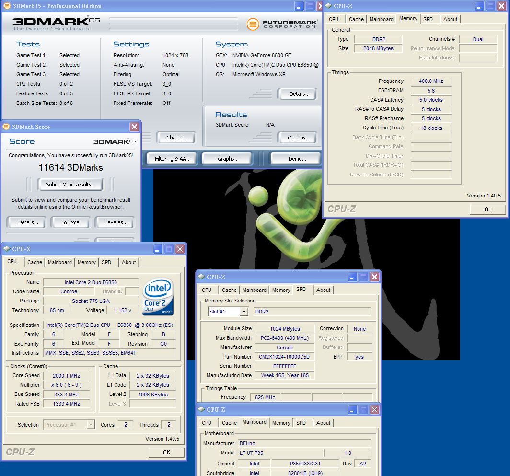Click the DDR2 memory Type field
The width and height of the screenshot is (510, 476).
pos(378,39)
